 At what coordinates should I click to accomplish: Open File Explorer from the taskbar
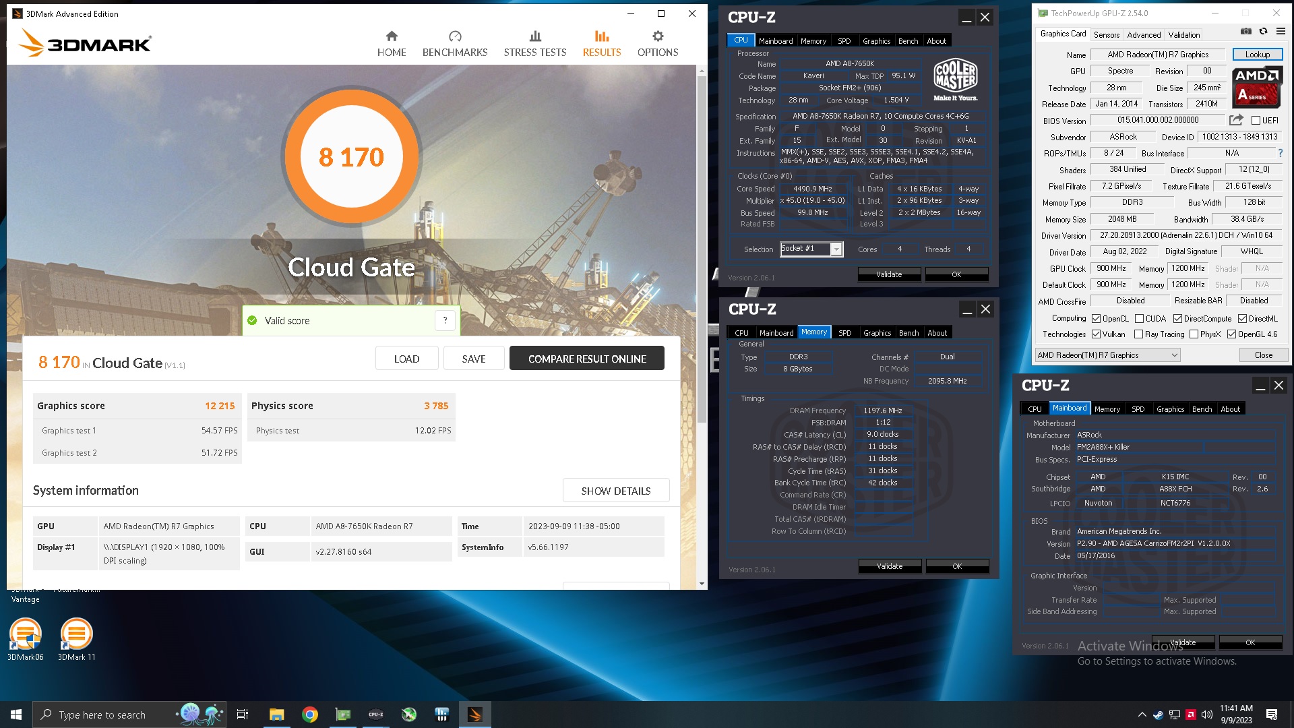276,715
